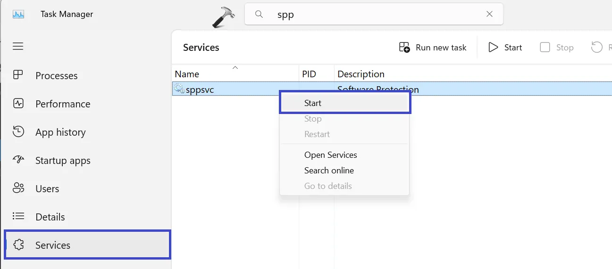This screenshot has width=612, height=269.
Task: Click the hamburger navigation menu icon
Action: click(18, 46)
